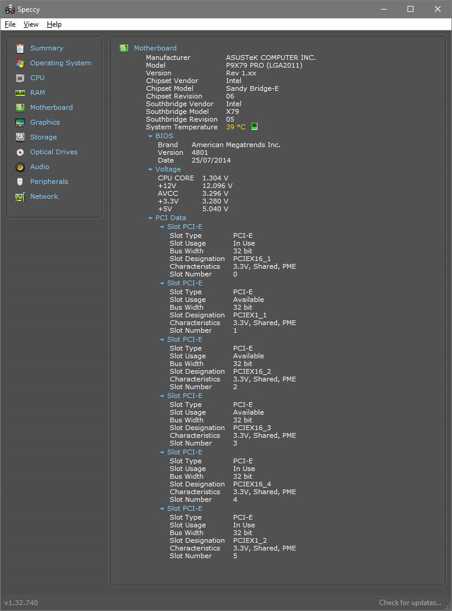Open the Help menu
The width and height of the screenshot is (452, 611).
54,24
